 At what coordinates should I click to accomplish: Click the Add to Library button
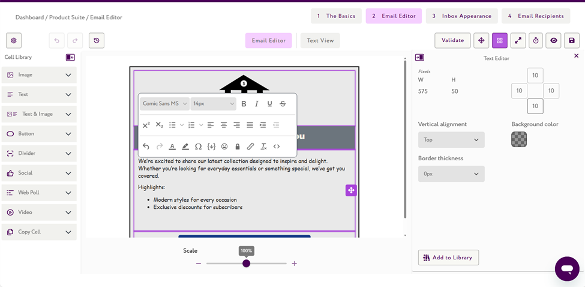pyautogui.click(x=448, y=258)
